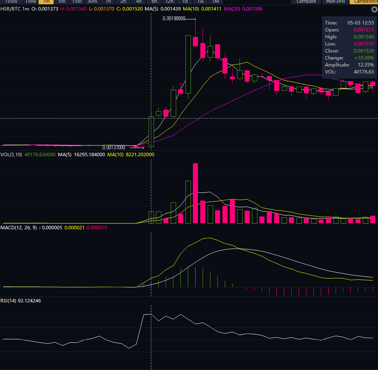This screenshot has height=370, width=378.
Task: Switch to the 2h interval
Action: 123,2
